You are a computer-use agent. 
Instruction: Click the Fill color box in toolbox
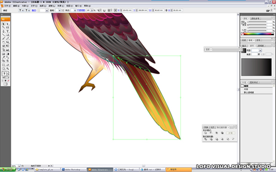[4, 74]
